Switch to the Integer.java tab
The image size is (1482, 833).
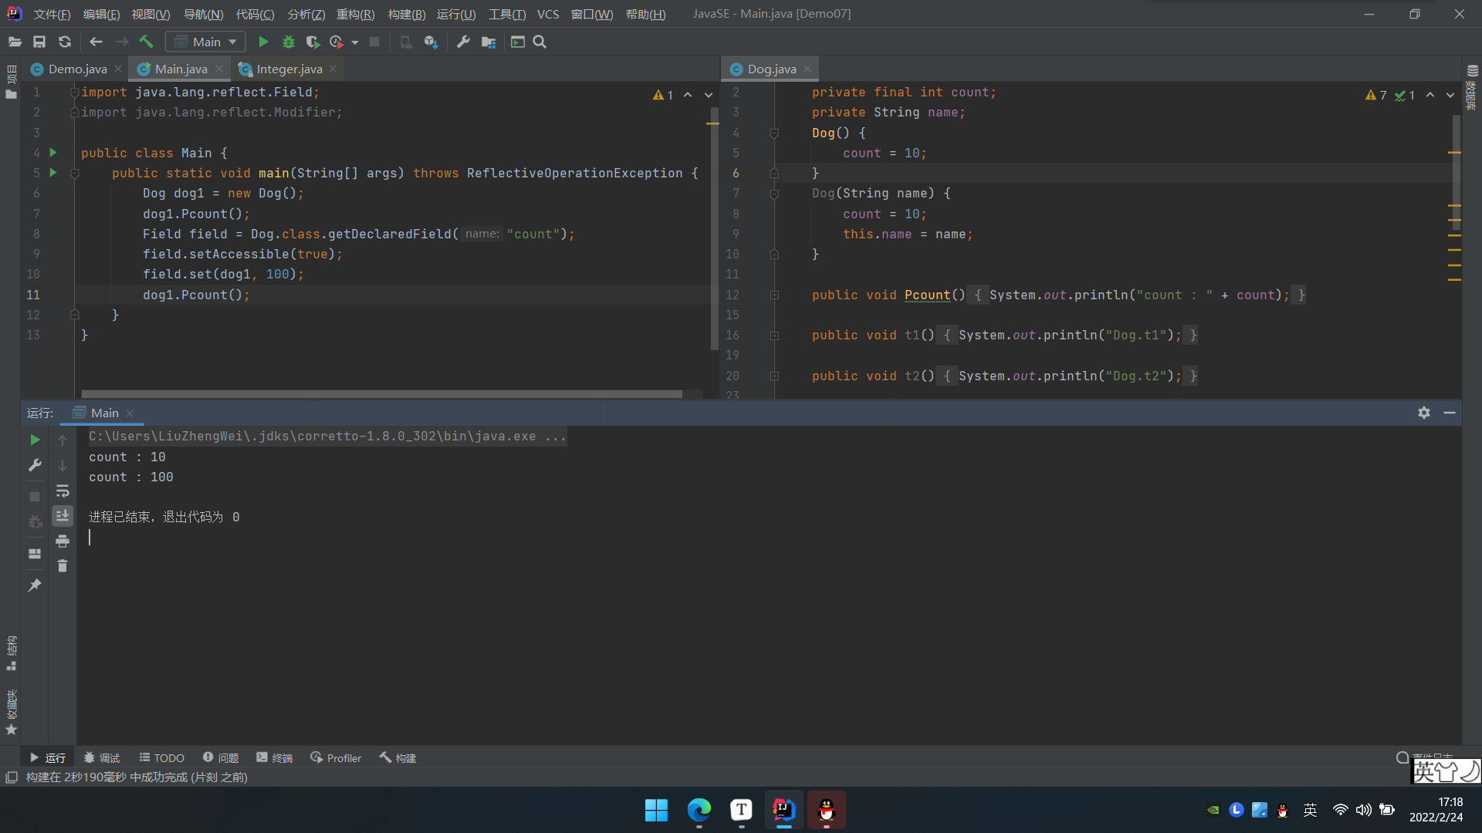pos(289,68)
